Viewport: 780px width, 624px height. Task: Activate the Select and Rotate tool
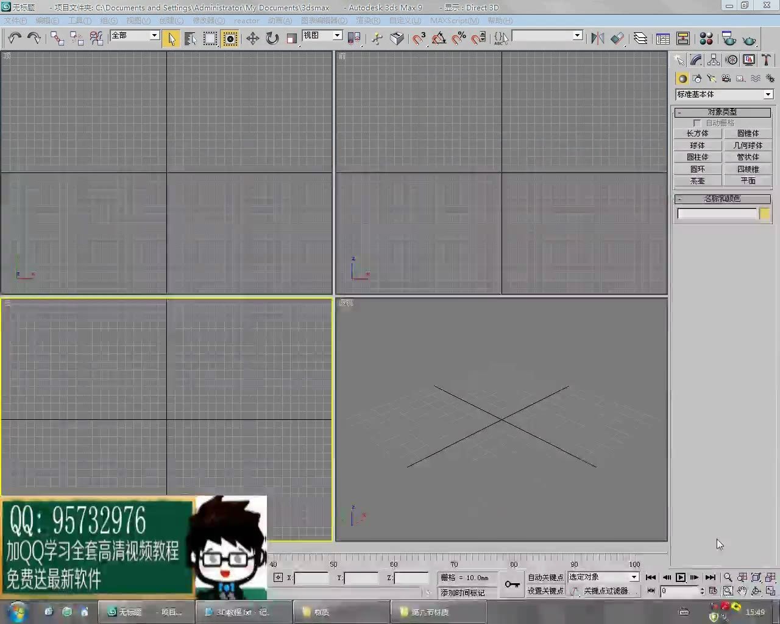[272, 38]
